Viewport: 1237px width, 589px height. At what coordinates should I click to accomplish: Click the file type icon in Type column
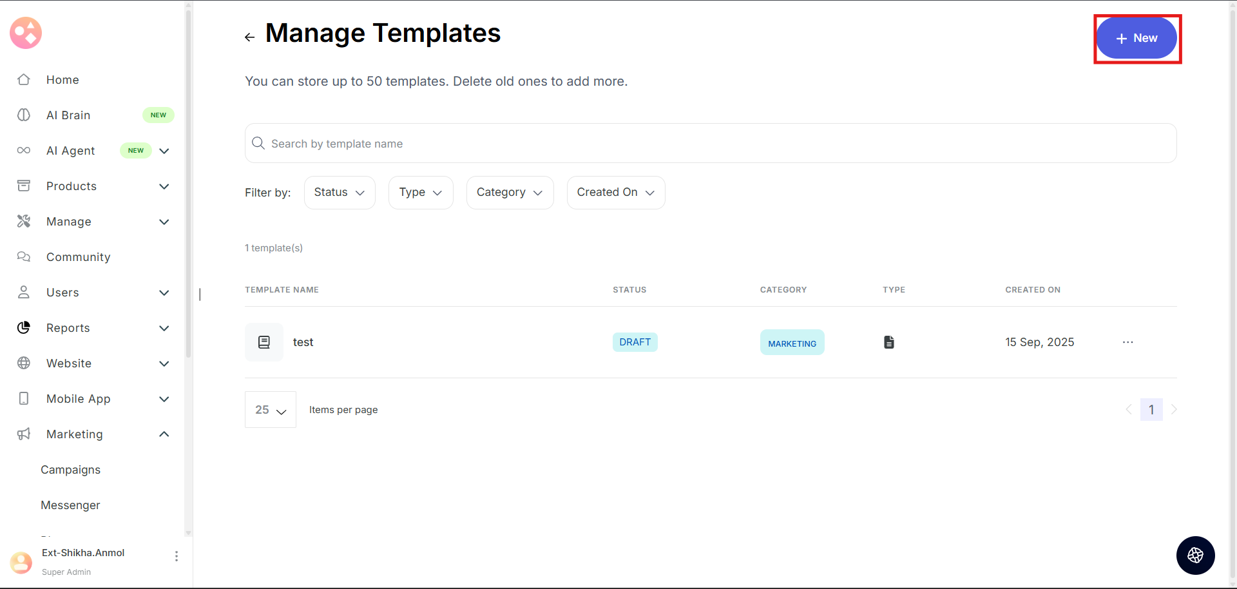point(889,342)
